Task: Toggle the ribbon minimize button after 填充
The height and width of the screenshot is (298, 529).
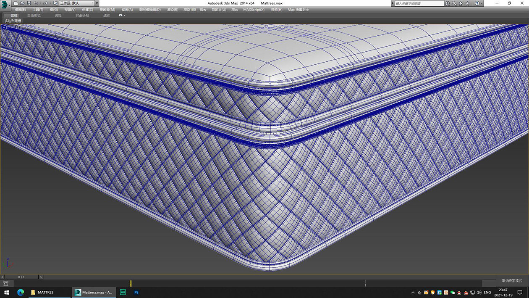Action: 120,16
